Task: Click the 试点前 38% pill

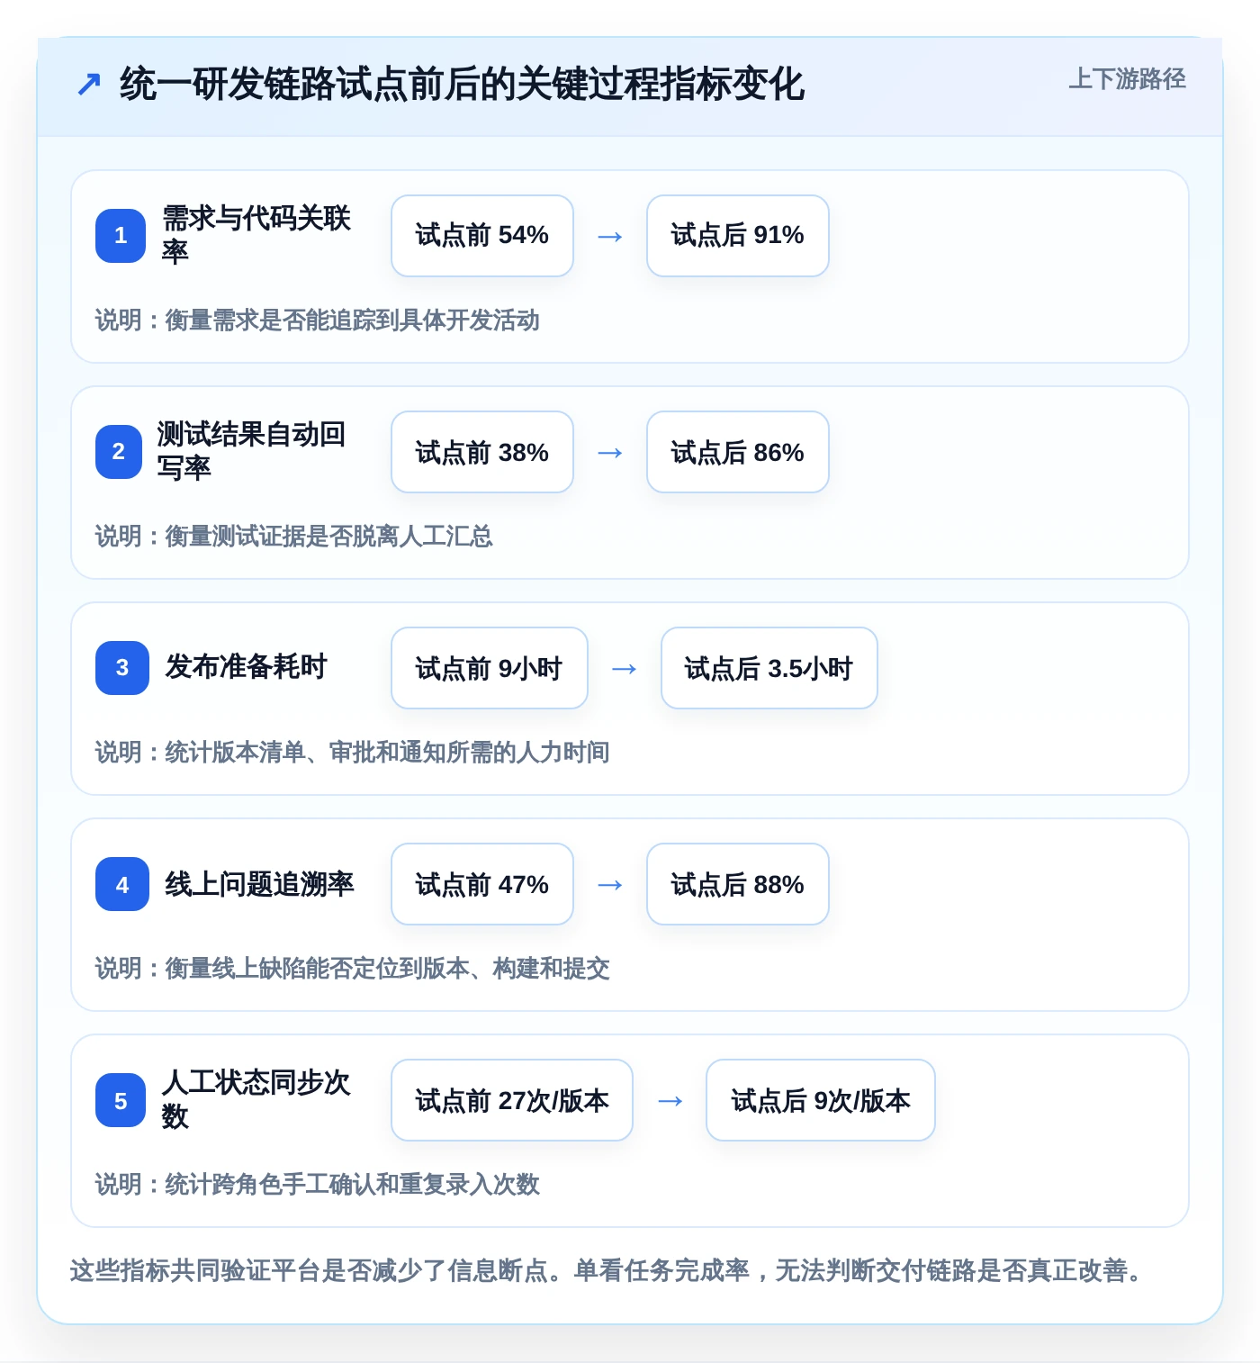Action: [x=482, y=452]
